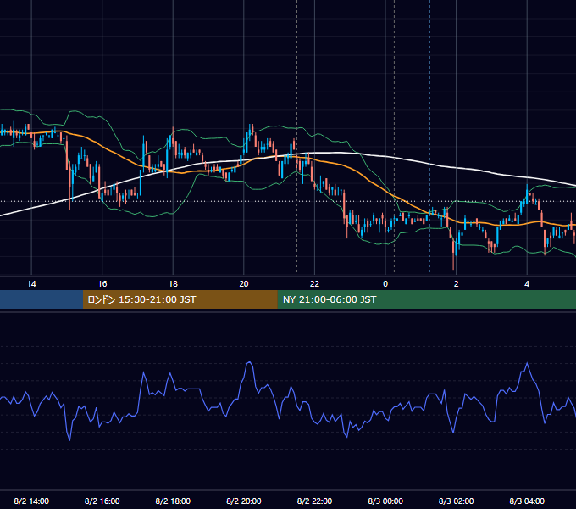Click the 2 hour axis label
This screenshot has width=576, height=509.
tap(456, 284)
